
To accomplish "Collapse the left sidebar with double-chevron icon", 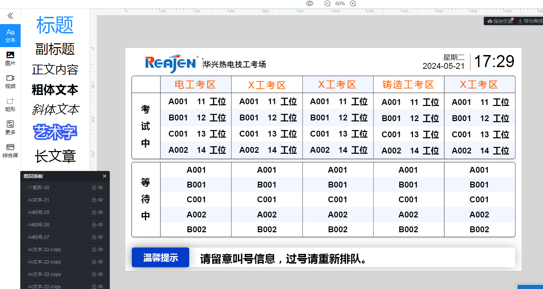I will (10, 16).
